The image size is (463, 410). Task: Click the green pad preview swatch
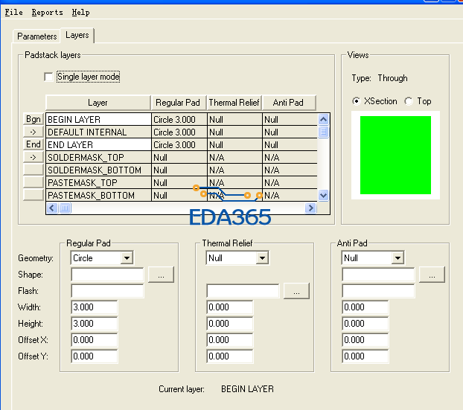[395, 155]
